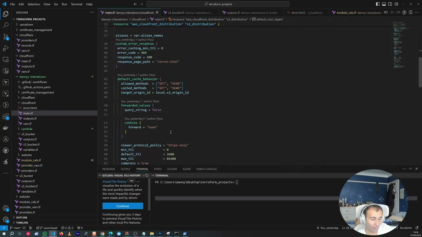Expand the OUTLINE section
The width and height of the screenshot is (422, 237).
tap(21, 218)
